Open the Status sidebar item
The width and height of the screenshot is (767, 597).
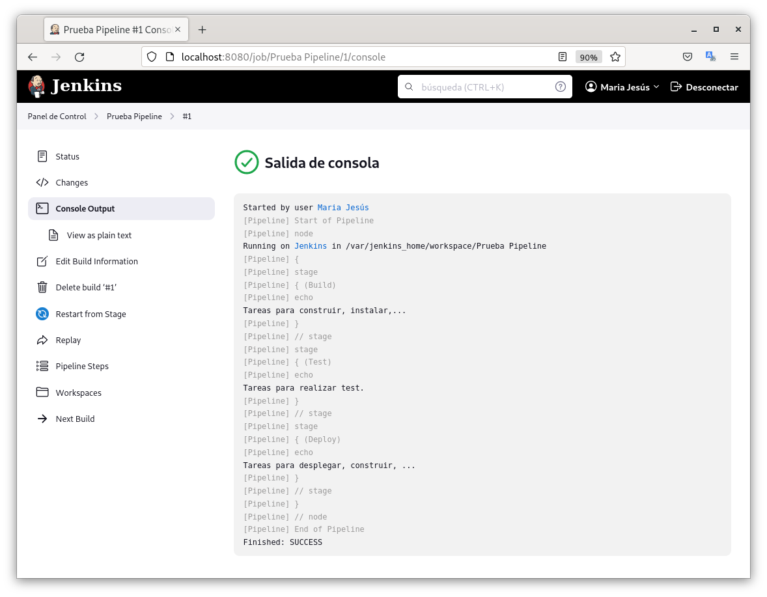[67, 156]
